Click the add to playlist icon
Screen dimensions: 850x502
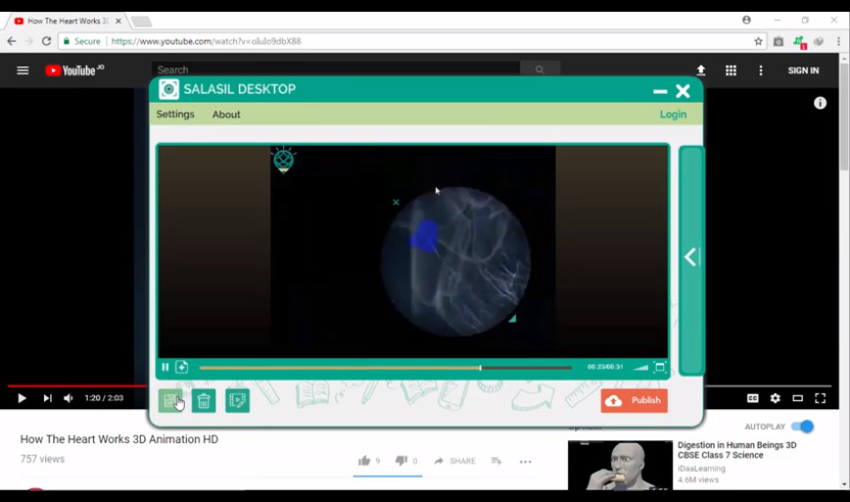[x=496, y=461]
